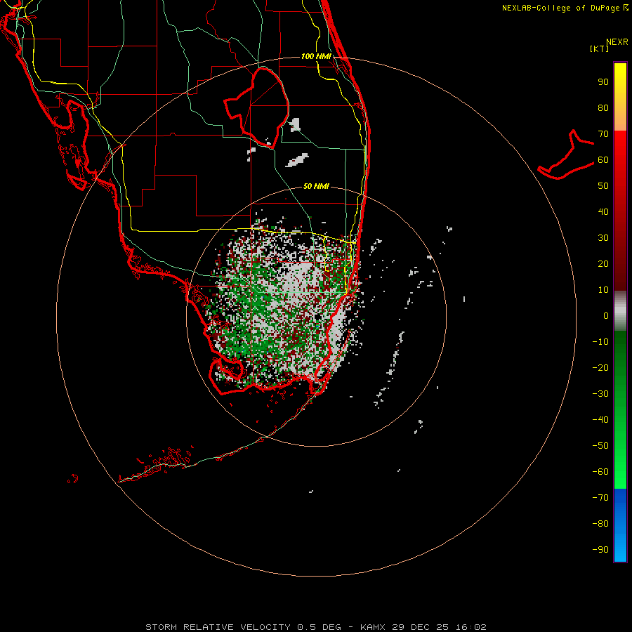
Task: Click the -60 value on velocity scale
Action: pyautogui.click(x=600, y=472)
